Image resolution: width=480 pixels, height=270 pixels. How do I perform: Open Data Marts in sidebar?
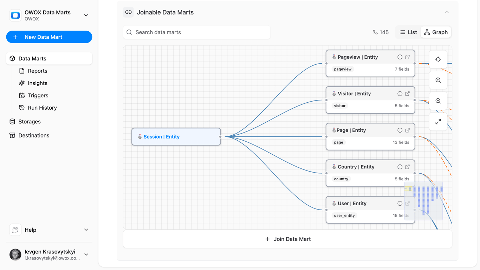(49, 58)
